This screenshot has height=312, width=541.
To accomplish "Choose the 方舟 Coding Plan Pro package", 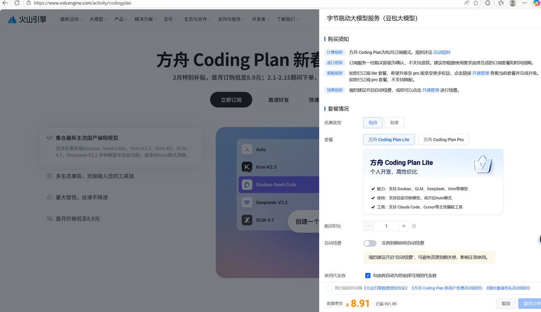I will (443, 140).
